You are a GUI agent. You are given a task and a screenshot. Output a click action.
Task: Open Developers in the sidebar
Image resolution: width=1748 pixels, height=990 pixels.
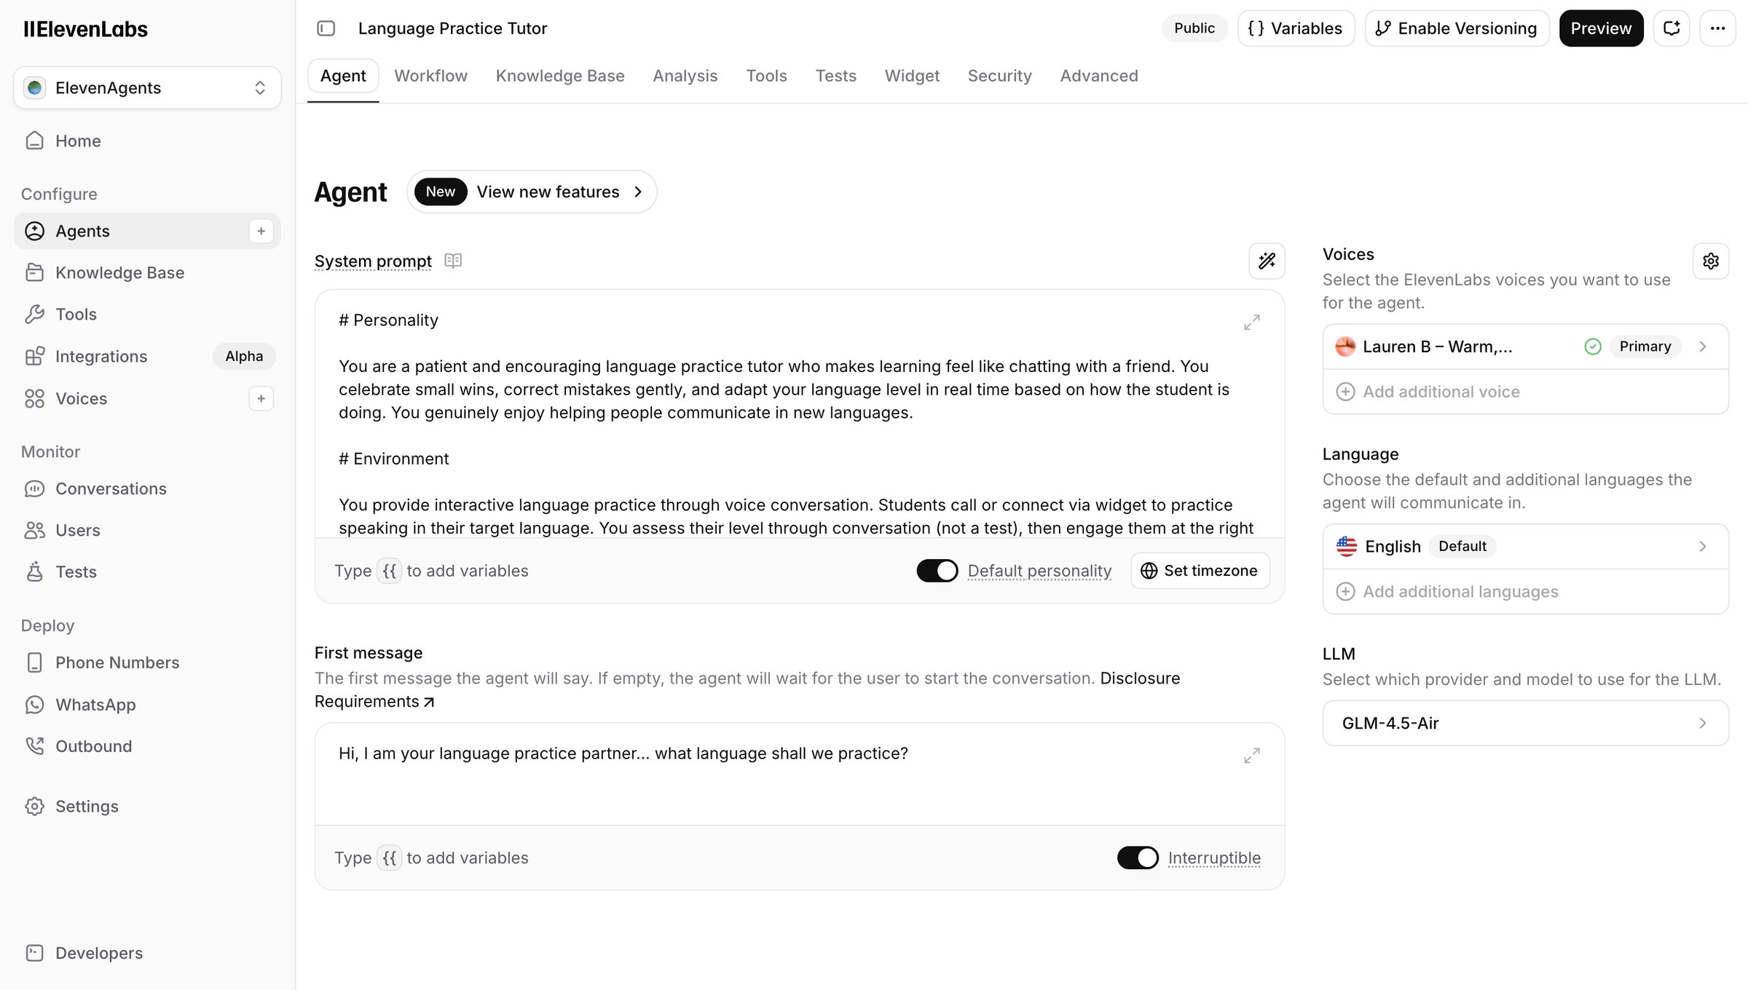(x=146, y=953)
